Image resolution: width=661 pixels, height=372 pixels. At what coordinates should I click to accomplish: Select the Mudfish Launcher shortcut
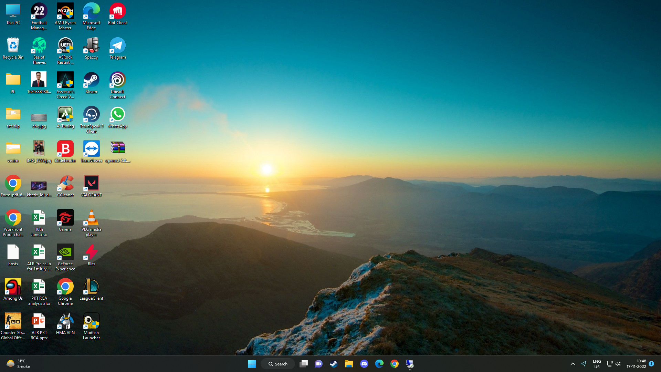(x=91, y=327)
